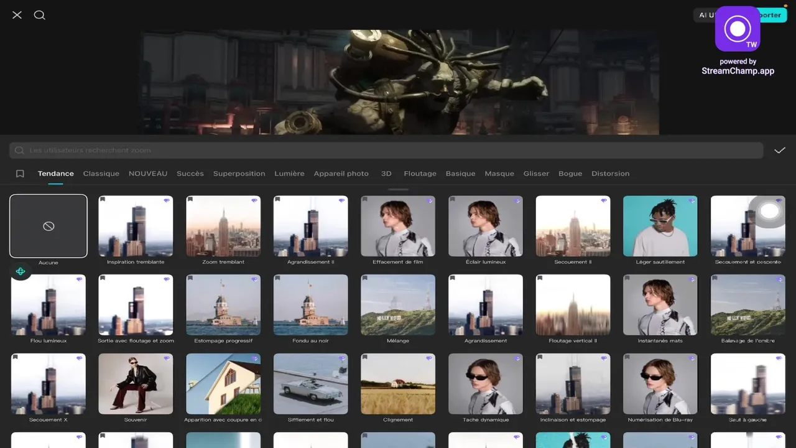Select the Floutage tab

click(420, 174)
